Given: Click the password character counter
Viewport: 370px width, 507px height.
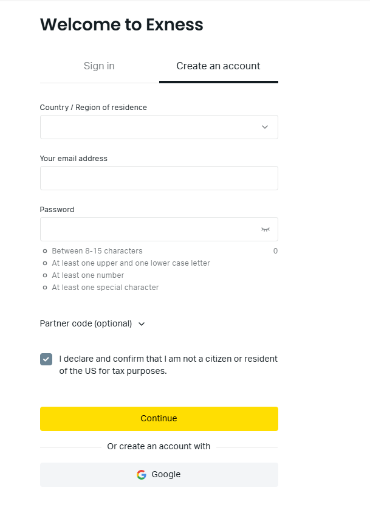Looking at the screenshot, I should (275, 251).
